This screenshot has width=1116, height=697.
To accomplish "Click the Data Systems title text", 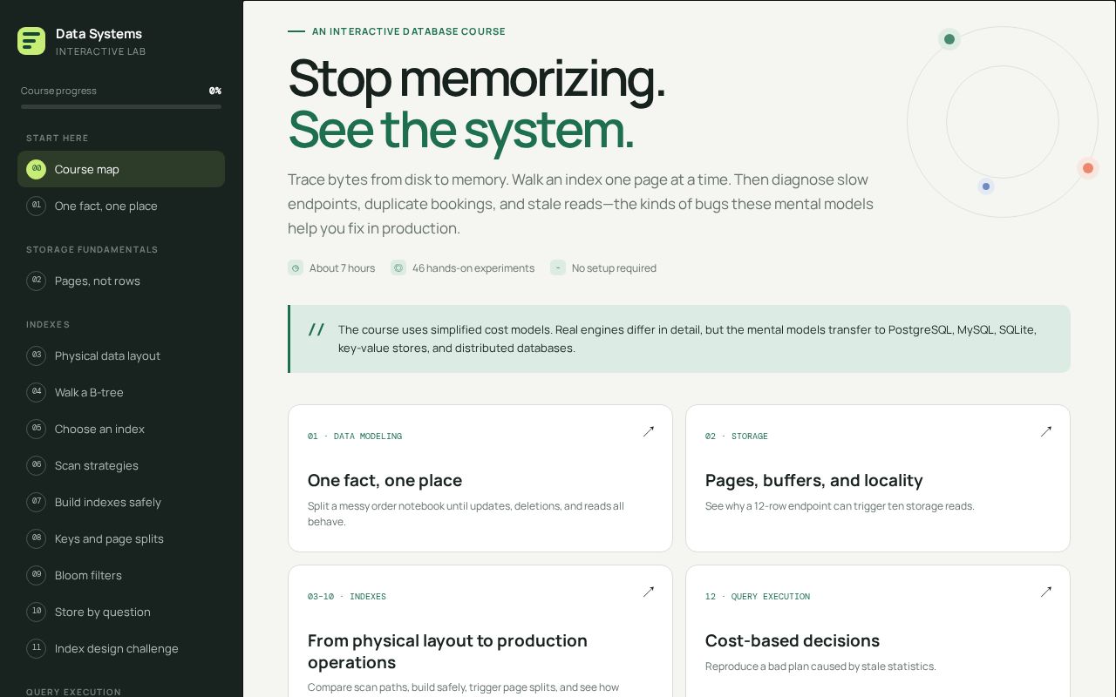I will (99, 34).
